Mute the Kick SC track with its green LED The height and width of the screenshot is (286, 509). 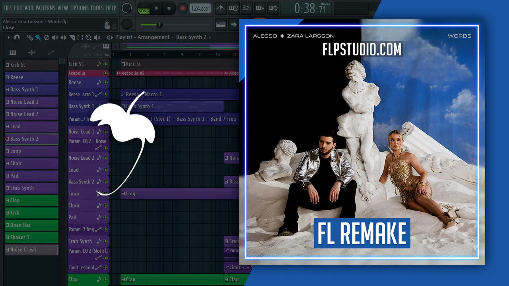(x=106, y=64)
